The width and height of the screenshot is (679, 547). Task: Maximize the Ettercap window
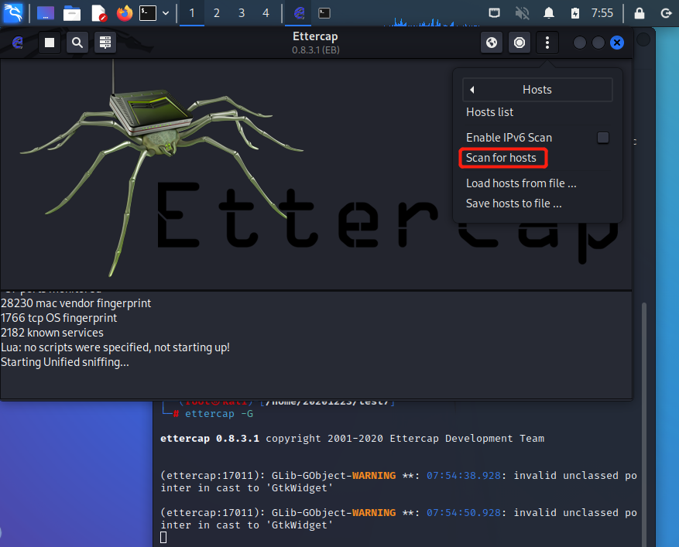pyautogui.click(x=598, y=43)
